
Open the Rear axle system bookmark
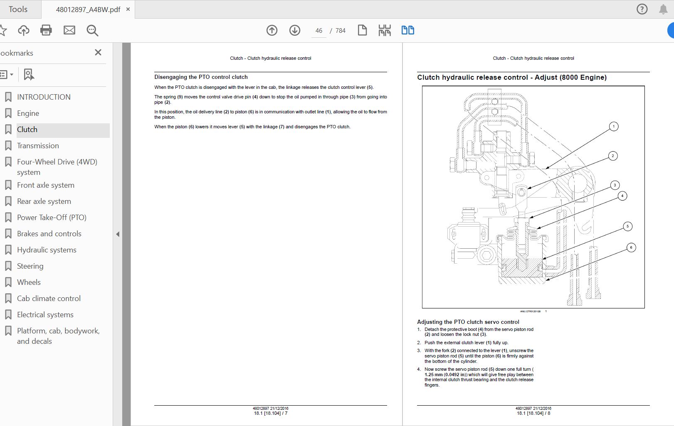44,201
